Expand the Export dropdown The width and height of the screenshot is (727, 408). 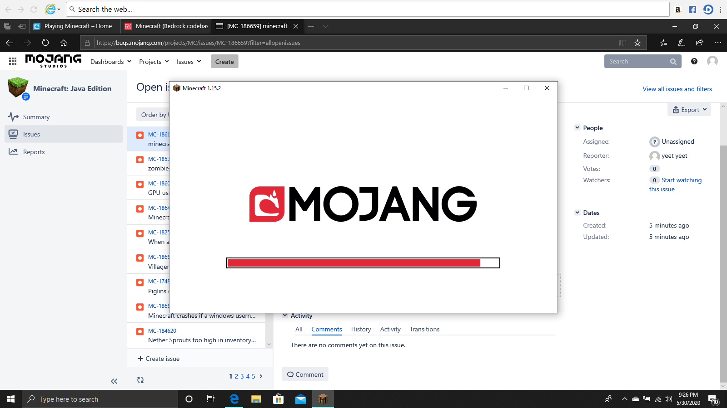click(689, 110)
